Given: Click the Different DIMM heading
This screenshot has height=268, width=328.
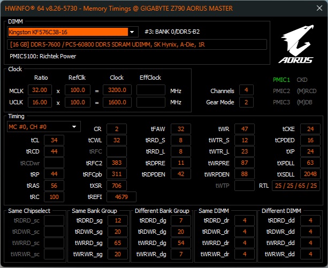Looking at the screenshot, I should 281,211.
